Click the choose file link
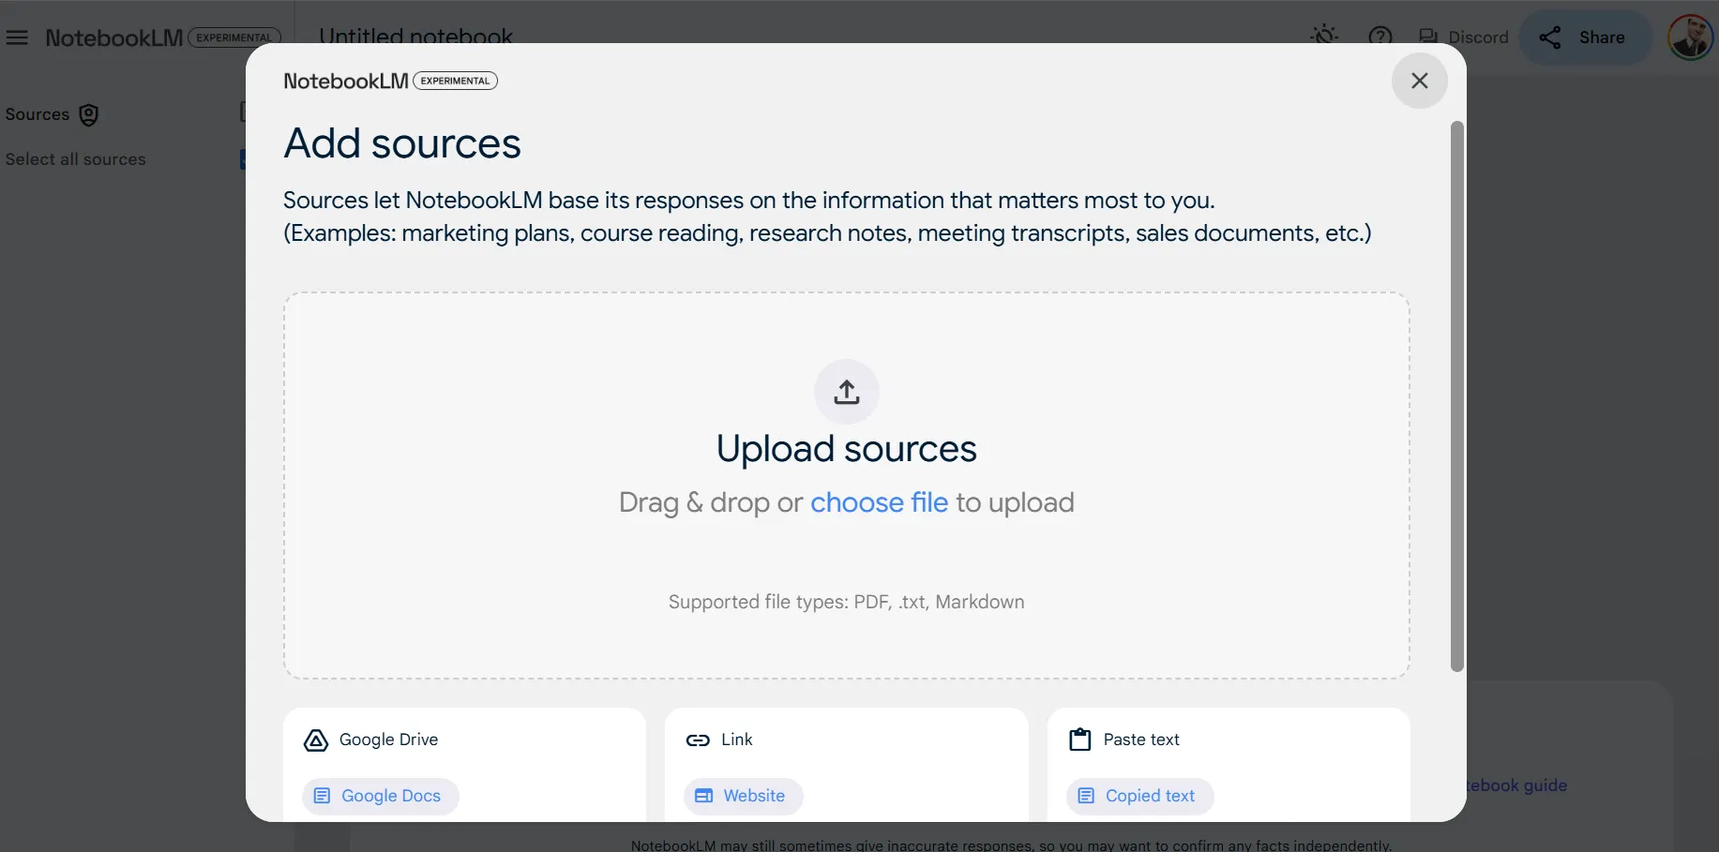This screenshot has width=1719, height=852. (879, 502)
